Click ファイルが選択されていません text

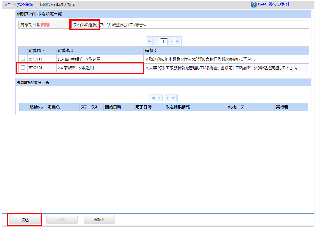[123, 25]
